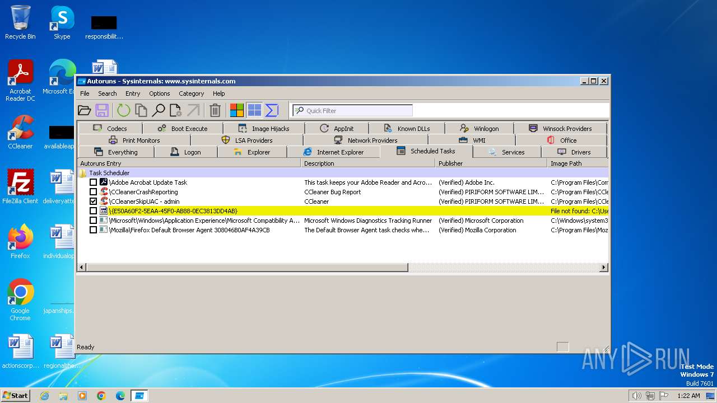The width and height of the screenshot is (717, 403).
Task: Sort by Autoruns Entry column header
Action: pos(189,163)
